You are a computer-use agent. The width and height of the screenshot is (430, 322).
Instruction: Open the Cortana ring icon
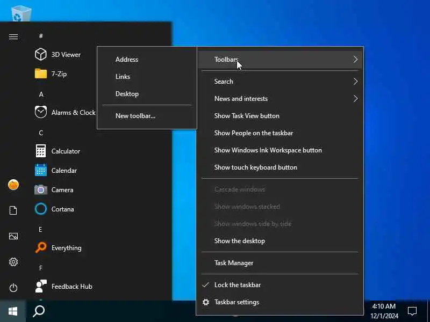(41, 209)
